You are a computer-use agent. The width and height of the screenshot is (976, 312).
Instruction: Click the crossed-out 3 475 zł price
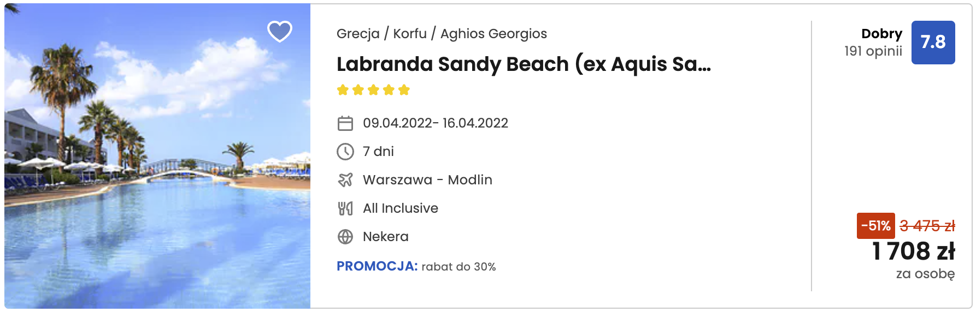coord(927,226)
